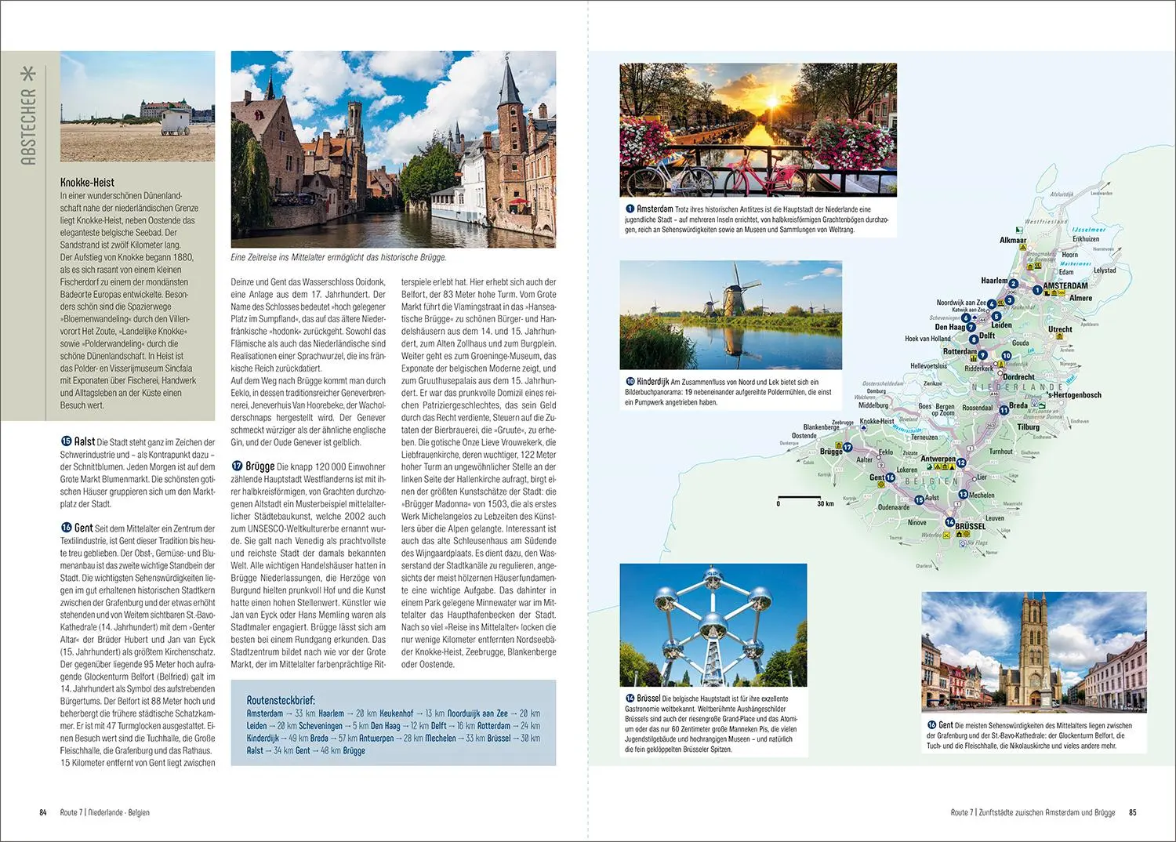The image size is (1176, 842).
Task: Click marker 14 beside Brüssel on the map
Action: (949, 522)
